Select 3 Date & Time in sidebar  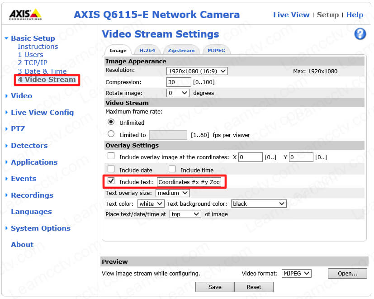coord(42,71)
